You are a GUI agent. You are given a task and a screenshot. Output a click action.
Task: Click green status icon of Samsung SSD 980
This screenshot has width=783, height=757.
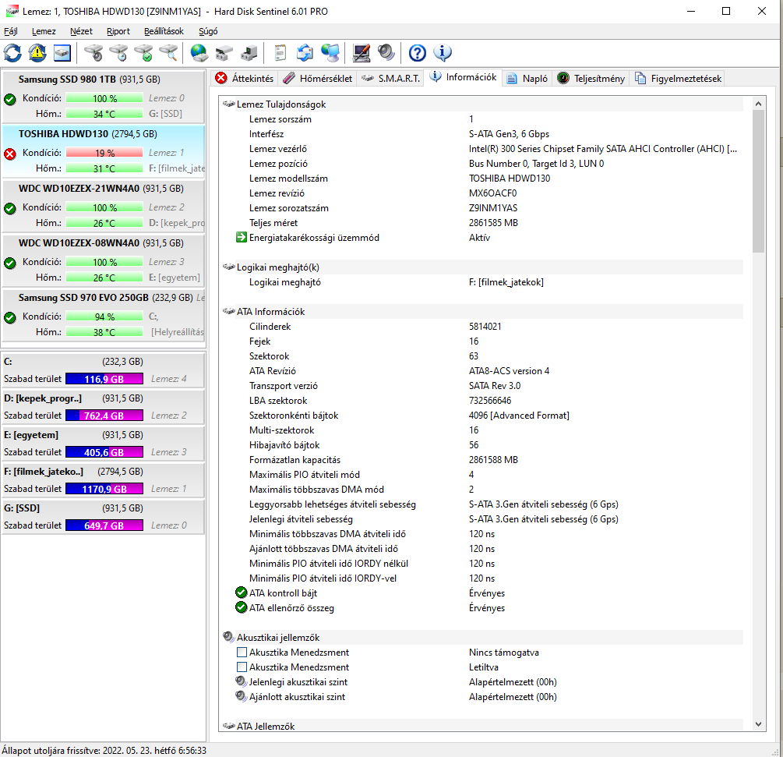[x=10, y=100]
